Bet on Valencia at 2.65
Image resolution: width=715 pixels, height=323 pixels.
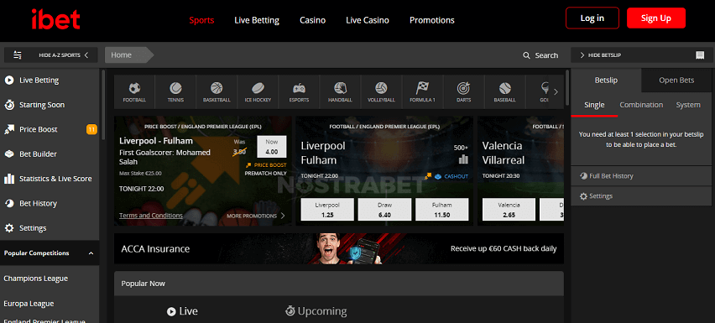[509, 210]
